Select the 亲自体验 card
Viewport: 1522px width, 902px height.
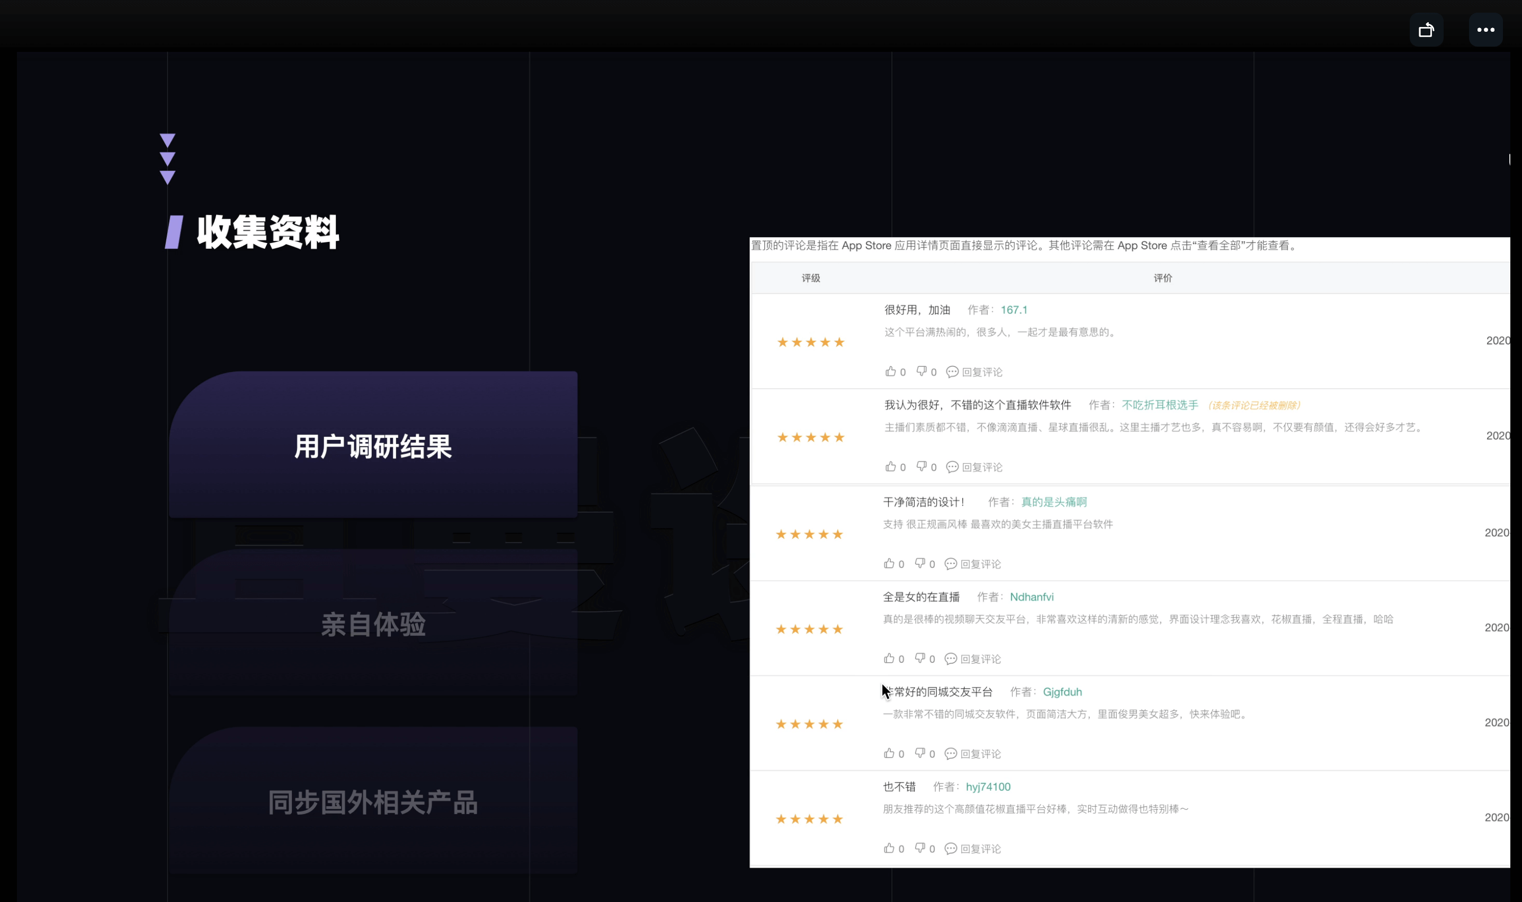click(x=373, y=624)
